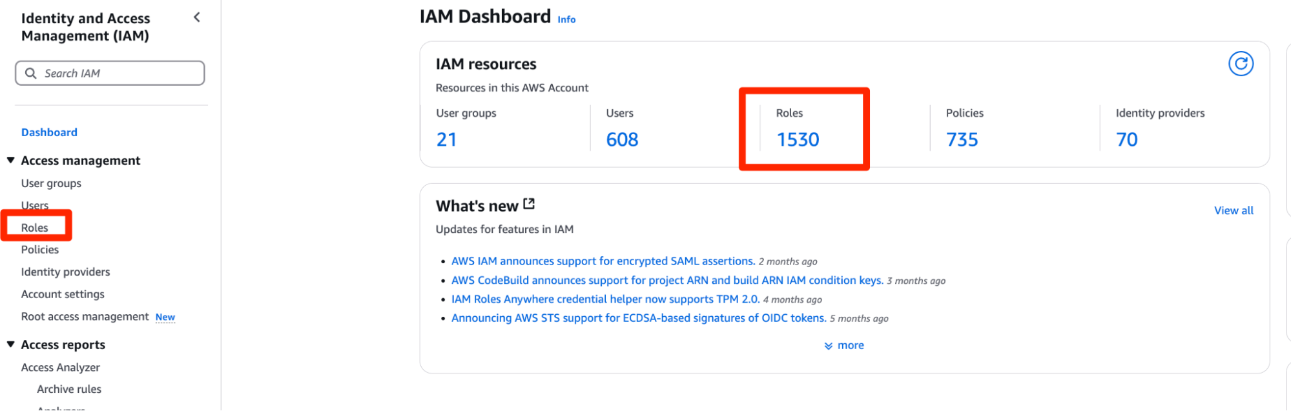This screenshot has height=411, width=1291.
Task: Open the Users count 608
Action: (x=622, y=139)
